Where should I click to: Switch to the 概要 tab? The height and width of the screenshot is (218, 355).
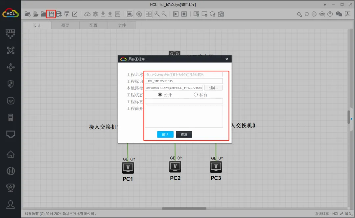[65, 25]
